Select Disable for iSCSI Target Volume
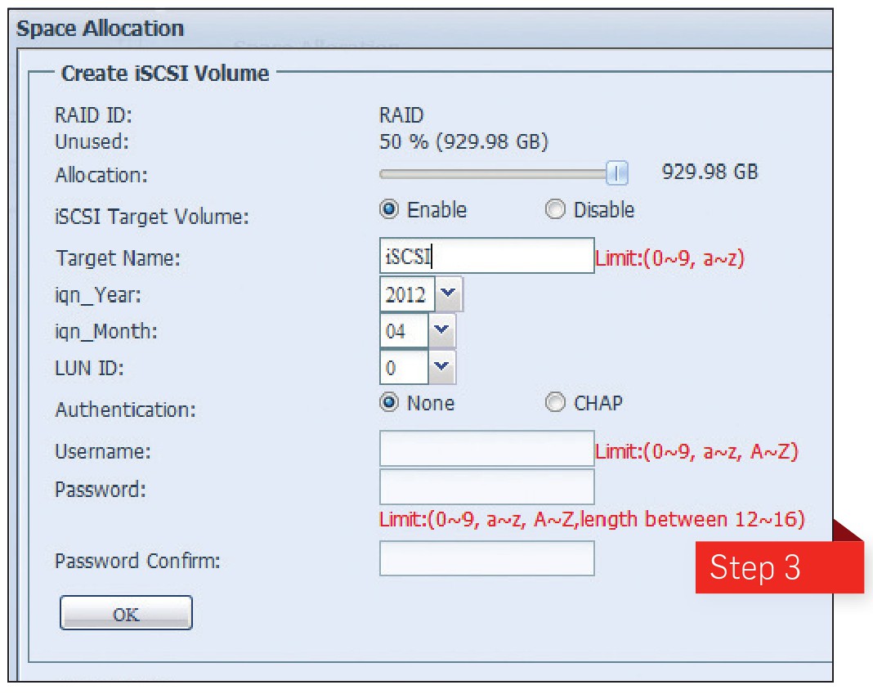Screen dimensions: 873x694 pos(555,210)
